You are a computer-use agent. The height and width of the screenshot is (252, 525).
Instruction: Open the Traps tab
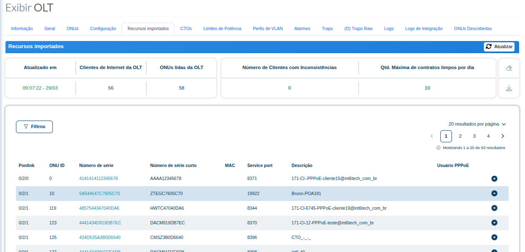[327, 29]
